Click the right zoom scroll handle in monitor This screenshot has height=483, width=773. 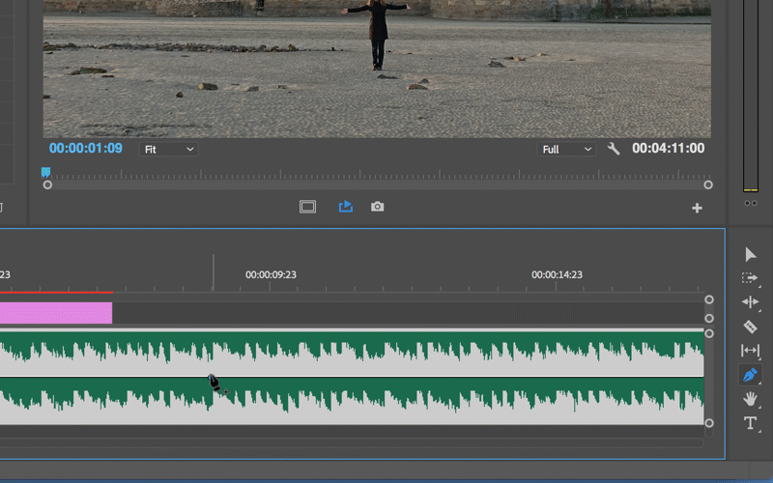[708, 185]
